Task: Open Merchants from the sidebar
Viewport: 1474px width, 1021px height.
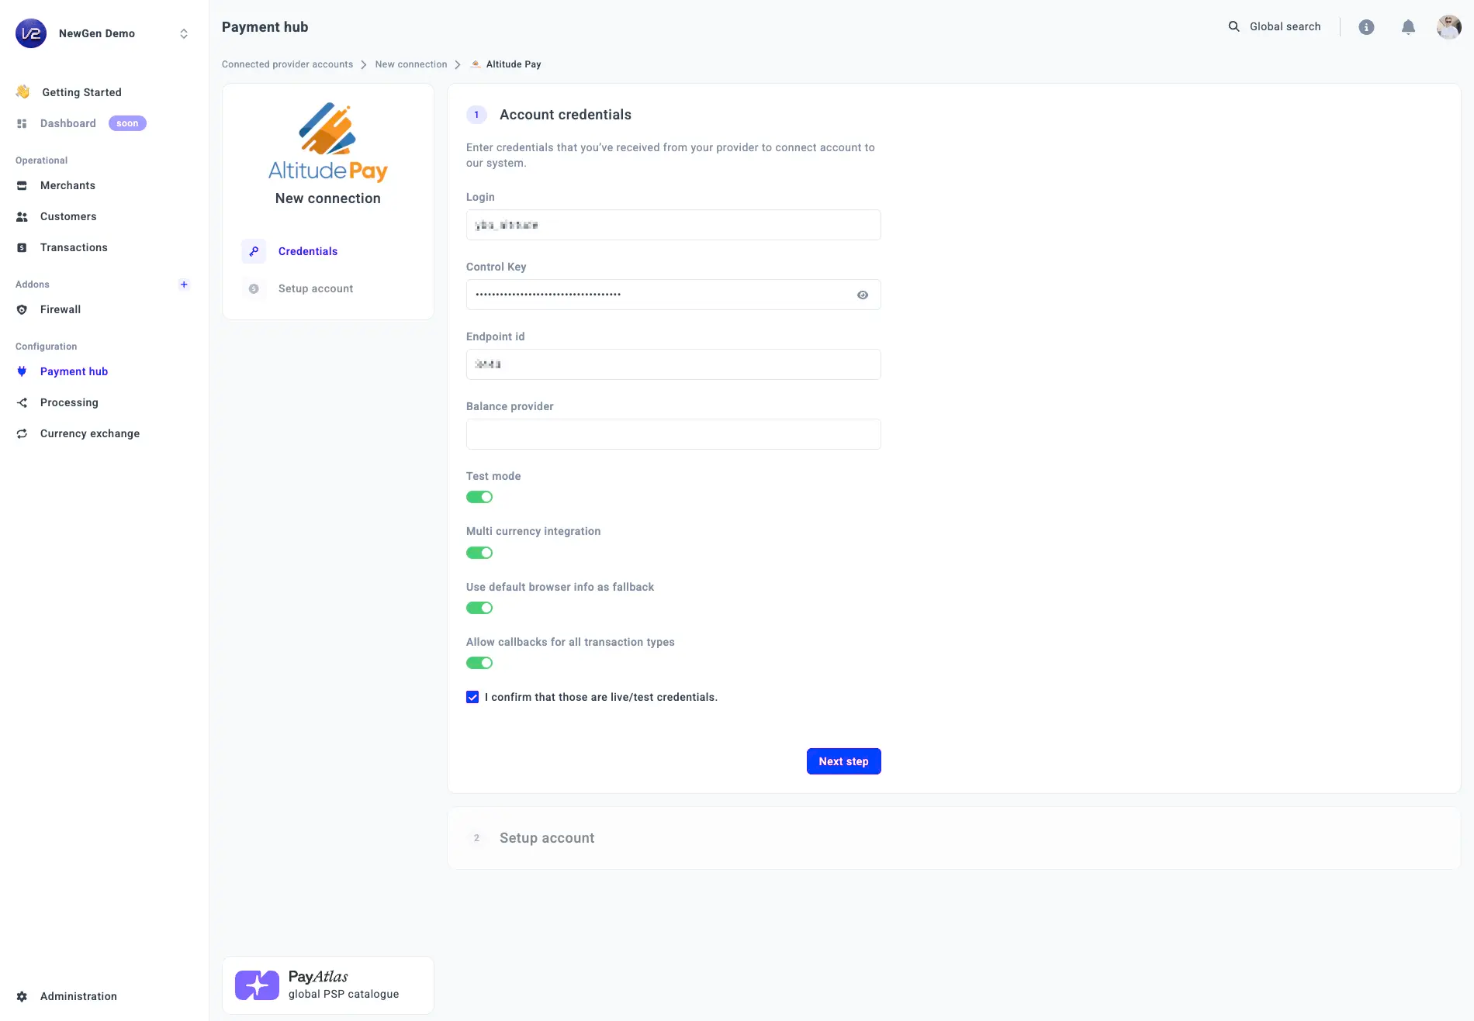Action: [x=67, y=185]
